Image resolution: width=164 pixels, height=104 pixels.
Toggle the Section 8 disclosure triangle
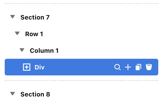12,94
